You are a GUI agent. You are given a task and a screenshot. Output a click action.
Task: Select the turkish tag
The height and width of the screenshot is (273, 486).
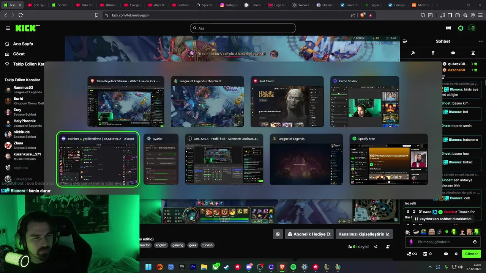point(207,245)
